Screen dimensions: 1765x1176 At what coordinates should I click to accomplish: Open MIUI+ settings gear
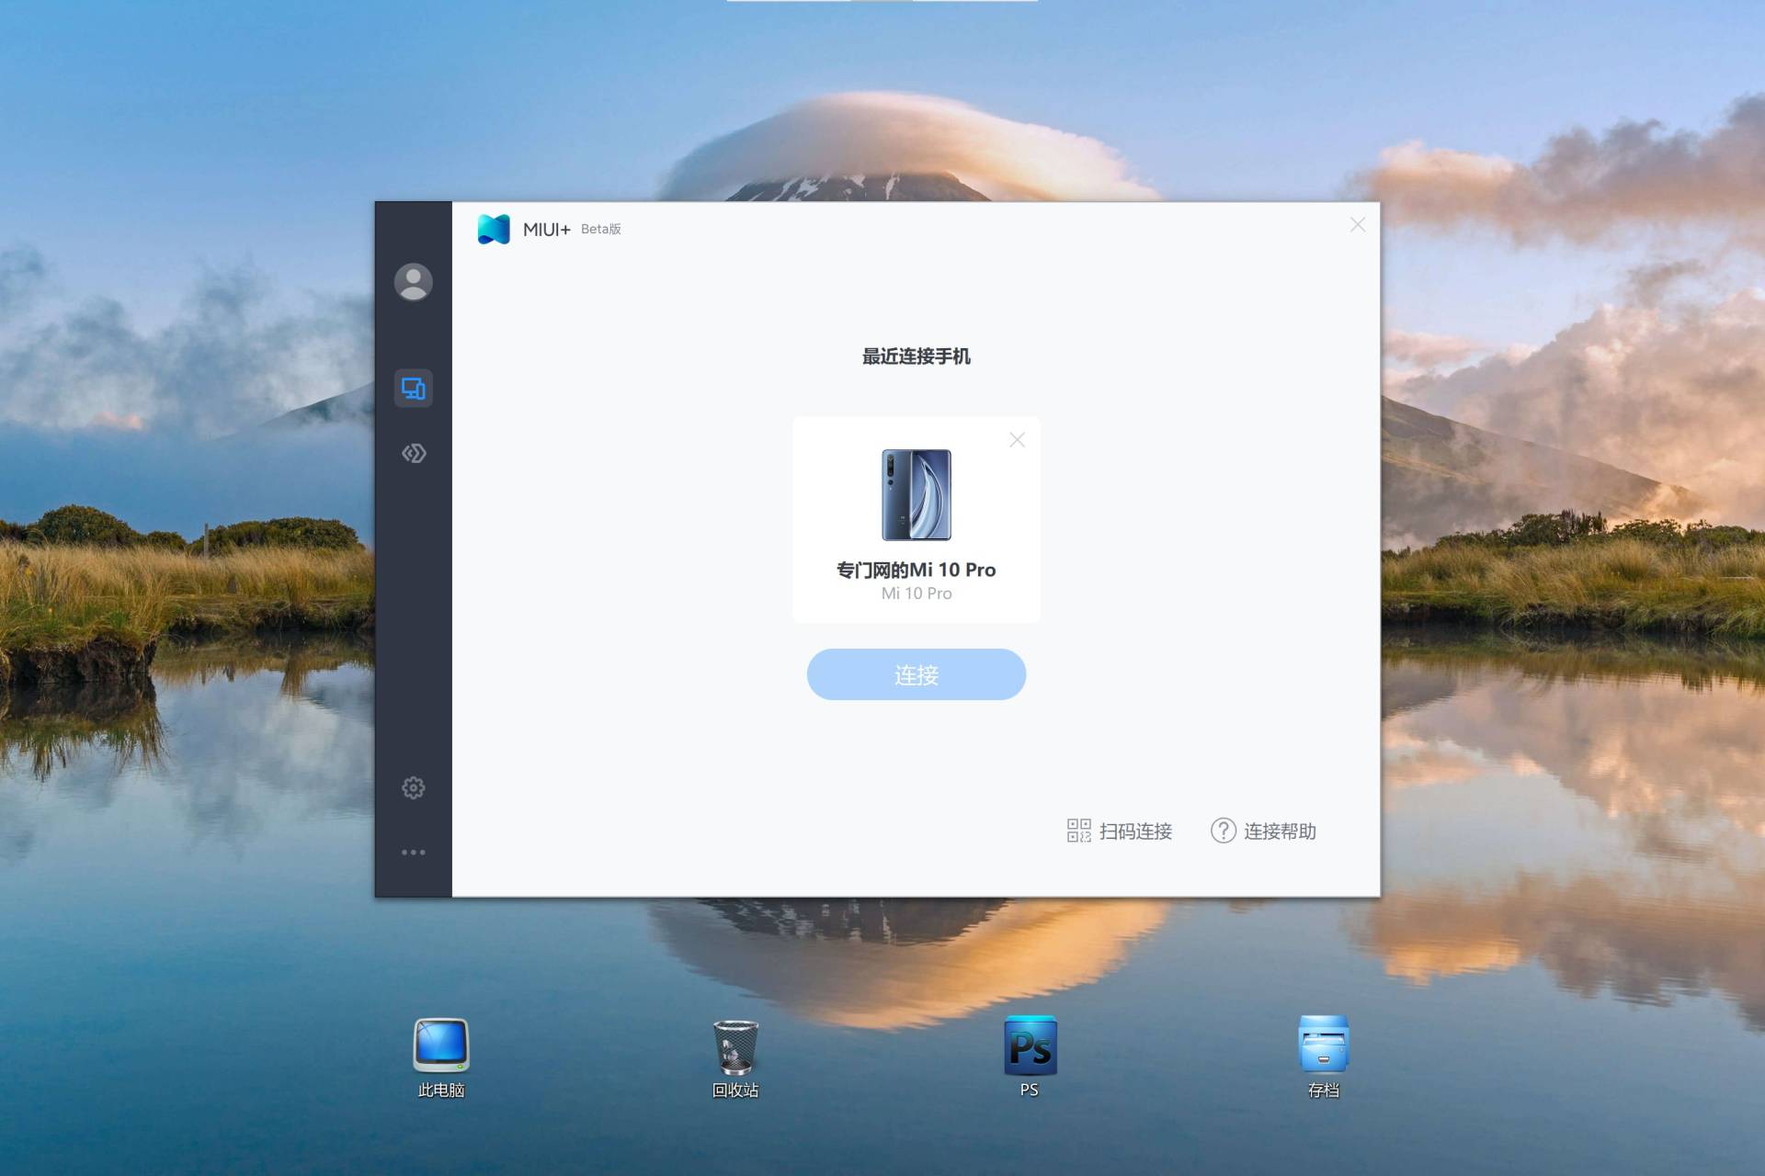point(413,787)
